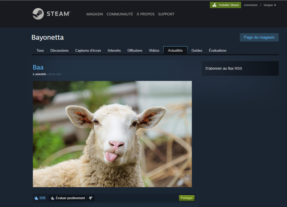This screenshot has width=287, height=207.
Task: Go to Page du magasin
Action: tap(259, 37)
